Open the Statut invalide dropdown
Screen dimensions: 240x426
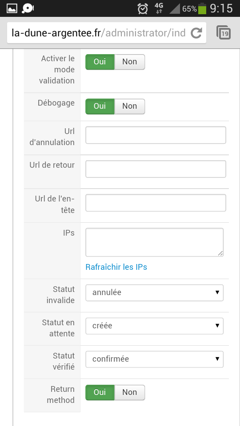[x=155, y=292]
